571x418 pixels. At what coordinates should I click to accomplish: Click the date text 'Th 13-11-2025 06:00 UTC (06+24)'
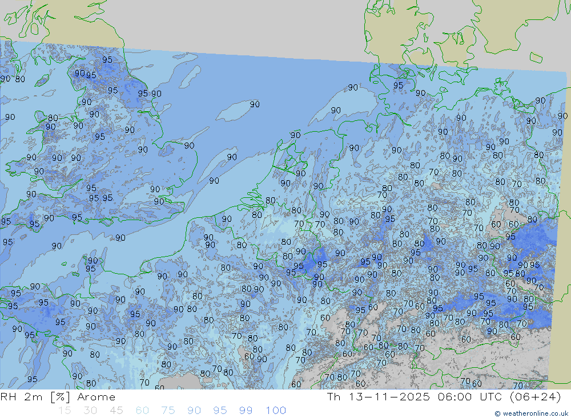tap(444, 397)
